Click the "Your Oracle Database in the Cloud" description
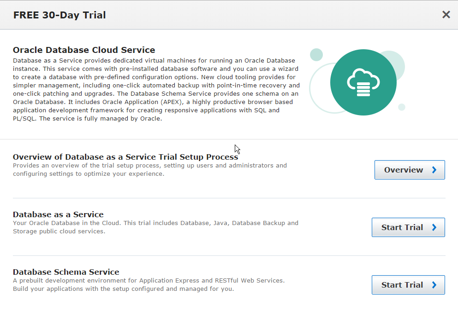Viewport: 458px width, 318px height. 155,227
